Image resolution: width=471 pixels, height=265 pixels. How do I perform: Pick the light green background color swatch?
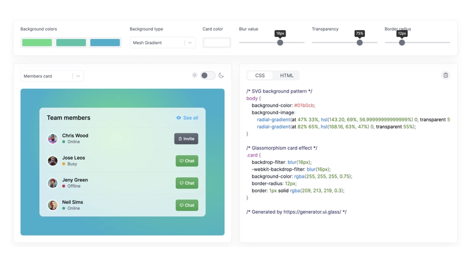(x=37, y=42)
